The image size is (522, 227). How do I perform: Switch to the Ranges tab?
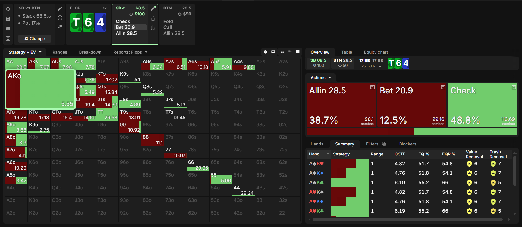coord(60,52)
